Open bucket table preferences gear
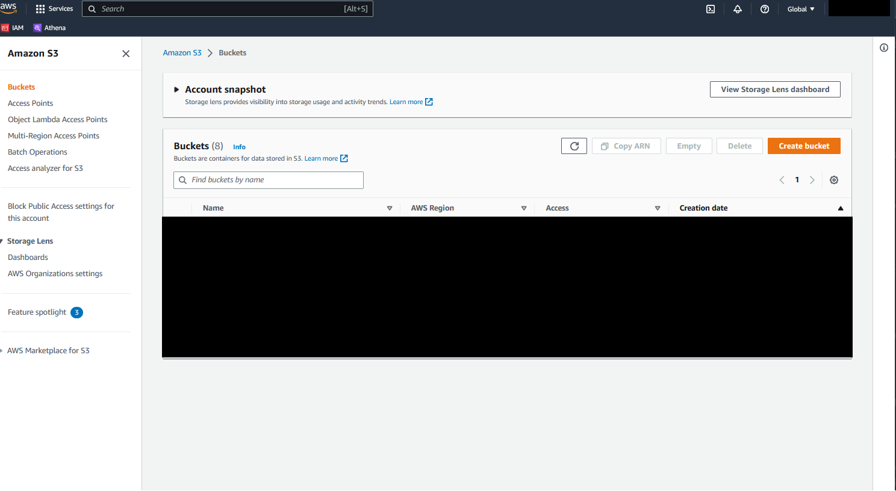 [x=834, y=180]
